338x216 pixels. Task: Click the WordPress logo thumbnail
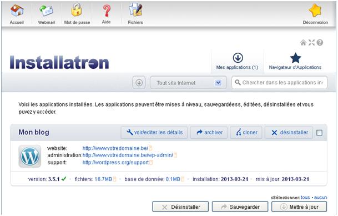[30, 156]
